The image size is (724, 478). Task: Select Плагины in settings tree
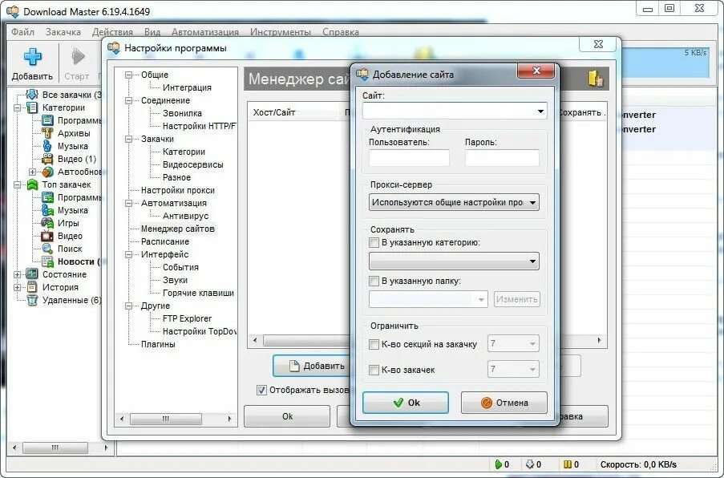[x=158, y=344]
